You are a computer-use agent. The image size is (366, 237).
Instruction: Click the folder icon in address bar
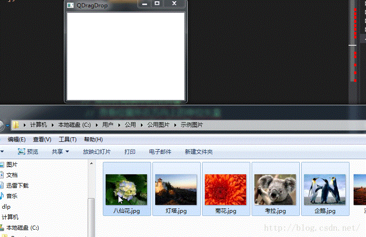[16, 125]
